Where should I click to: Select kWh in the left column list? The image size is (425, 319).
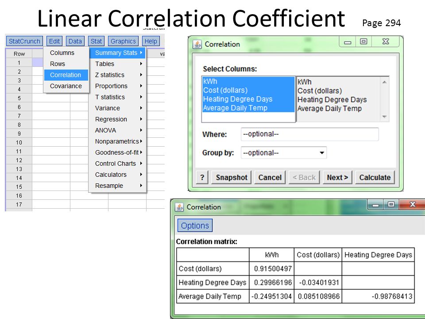point(248,81)
